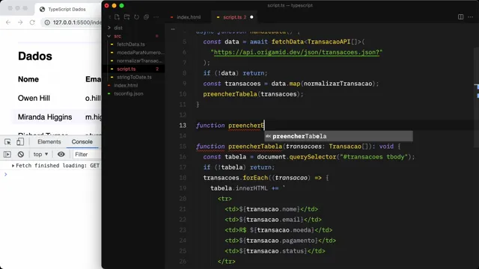Click the new file icon in explorer toolbar

117,17
